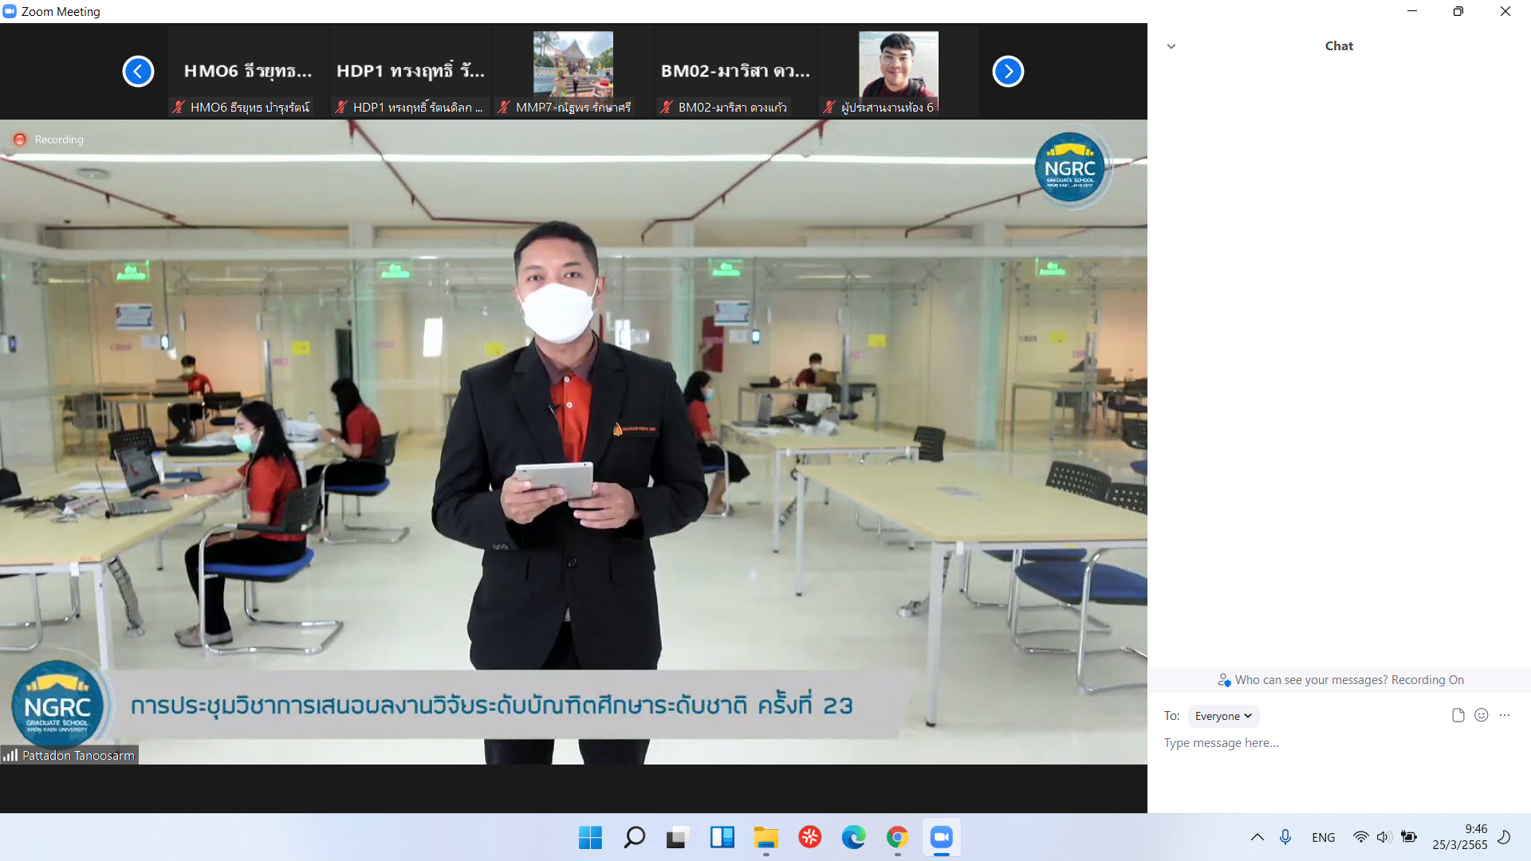Click the Windows Start button
Screen dimensions: 1531x861
pyautogui.click(x=590, y=837)
